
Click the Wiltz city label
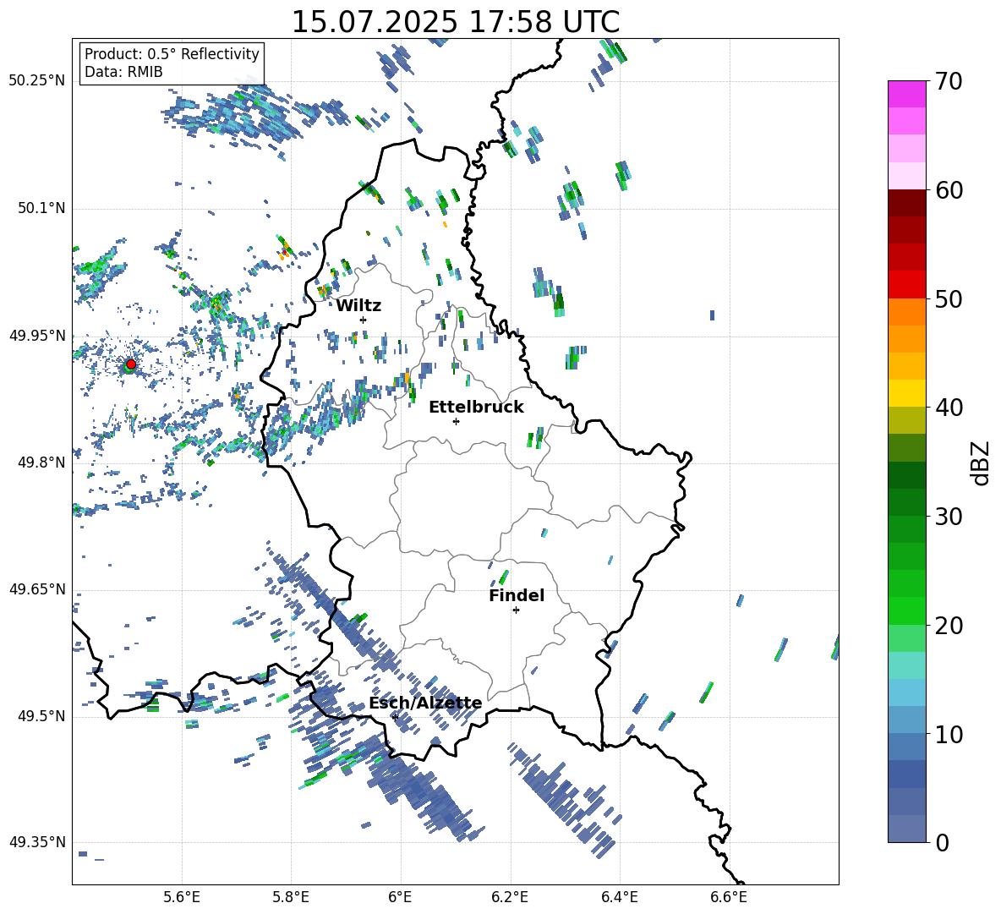(x=358, y=306)
